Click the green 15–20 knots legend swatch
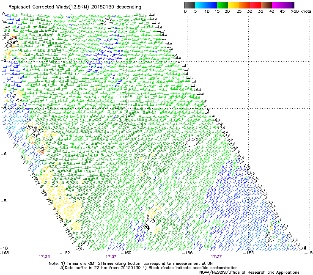Image resolution: width=313 pixels, height=275 pixels. tap(222, 5)
